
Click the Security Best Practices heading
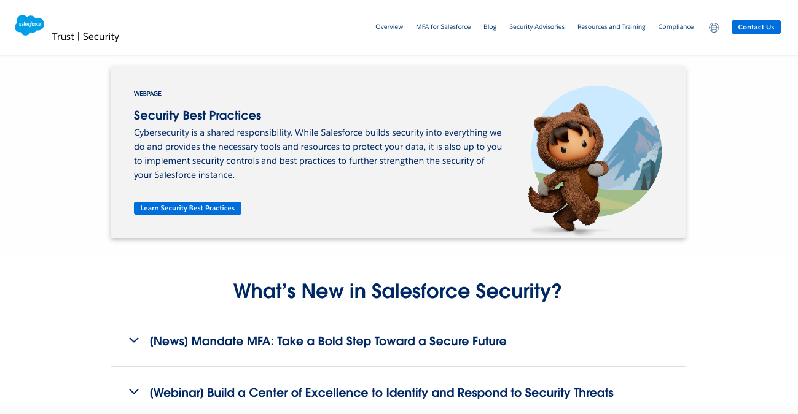point(197,115)
